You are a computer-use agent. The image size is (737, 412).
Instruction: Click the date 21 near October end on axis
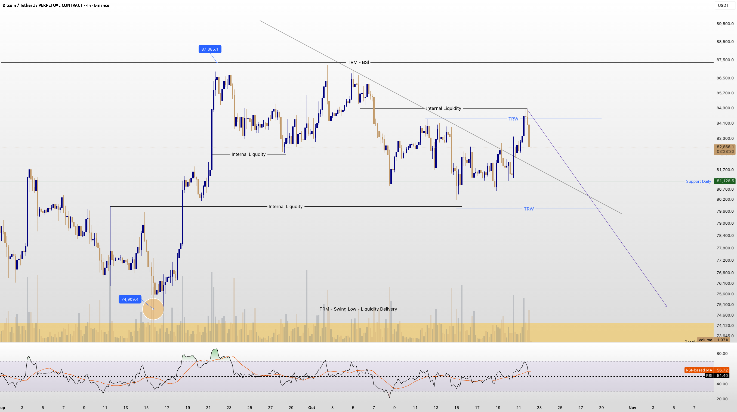[519, 407]
